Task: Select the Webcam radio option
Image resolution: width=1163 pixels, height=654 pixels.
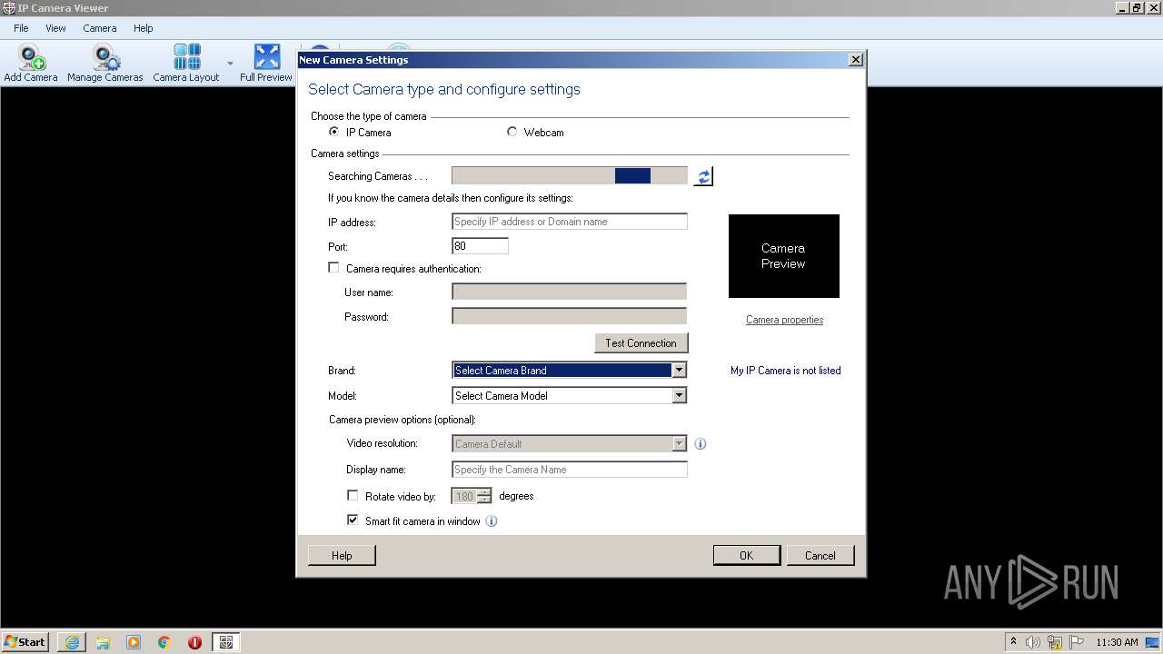Action: point(512,132)
